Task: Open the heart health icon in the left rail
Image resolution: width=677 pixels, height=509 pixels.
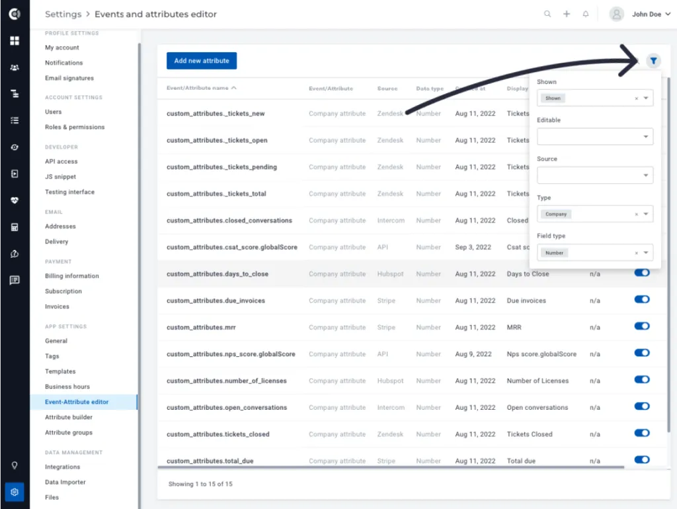Action: tap(15, 200)
